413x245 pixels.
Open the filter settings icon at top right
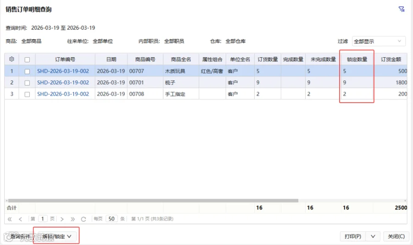(402, 9)
